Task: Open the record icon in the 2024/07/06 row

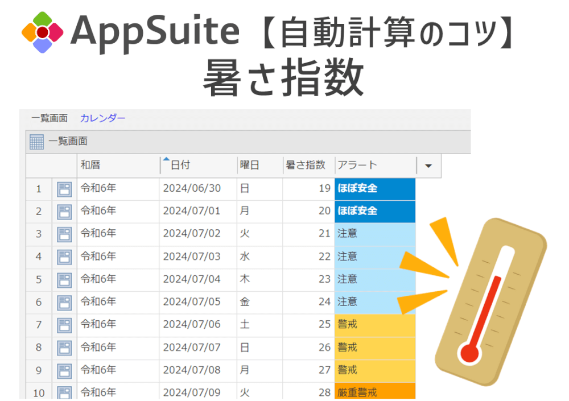Action: (64, 325)
